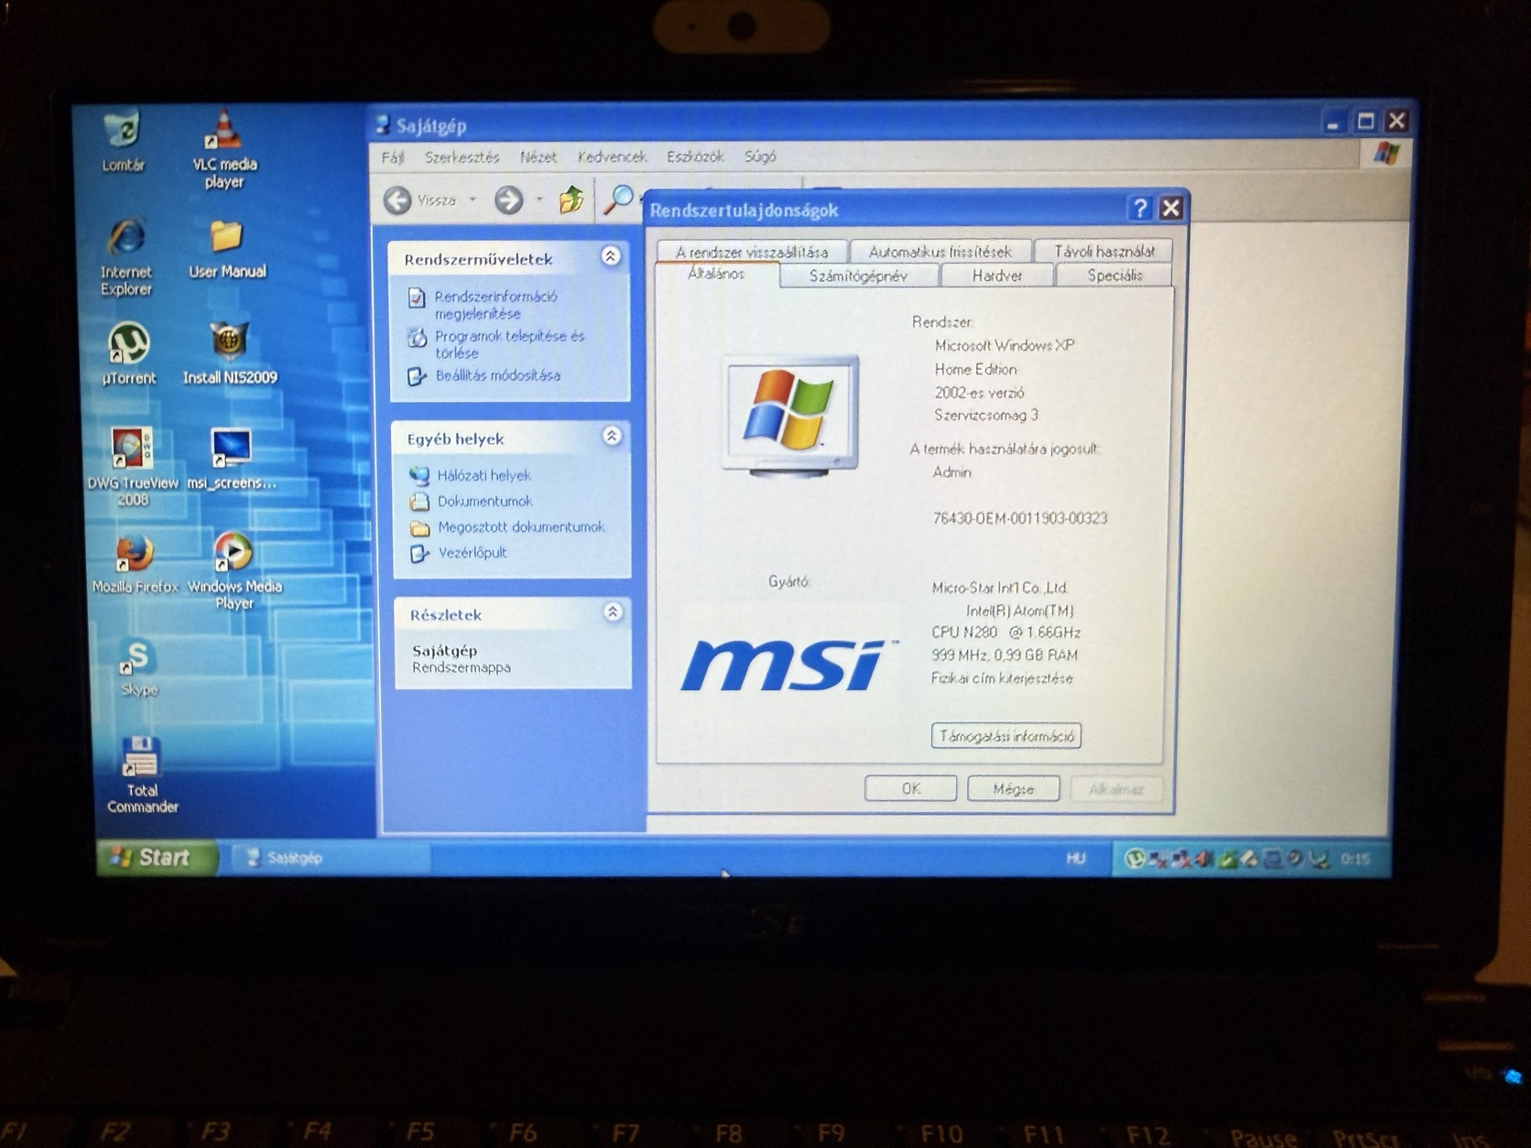Switch to Számítógépnév tab

[859, 276]
